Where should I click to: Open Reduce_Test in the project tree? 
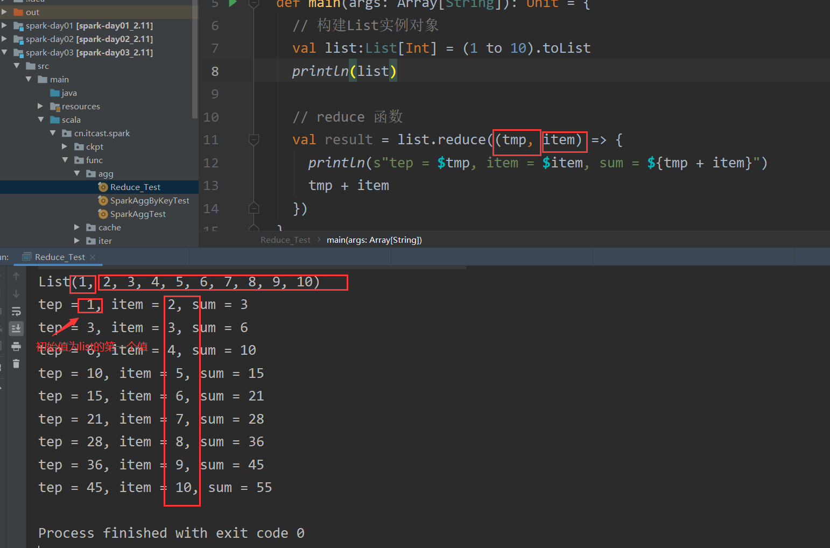135,187
